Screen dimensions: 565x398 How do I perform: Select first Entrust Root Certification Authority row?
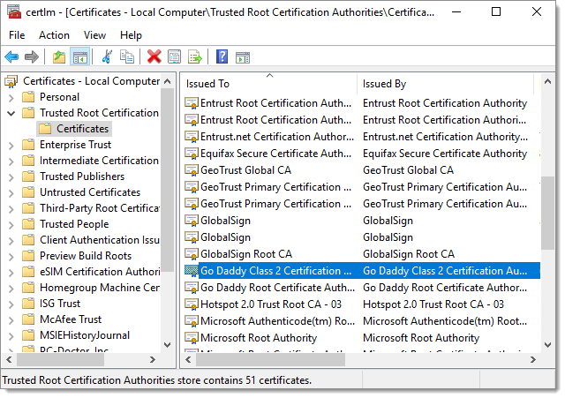pyautogui.click(x=362, y=103)
